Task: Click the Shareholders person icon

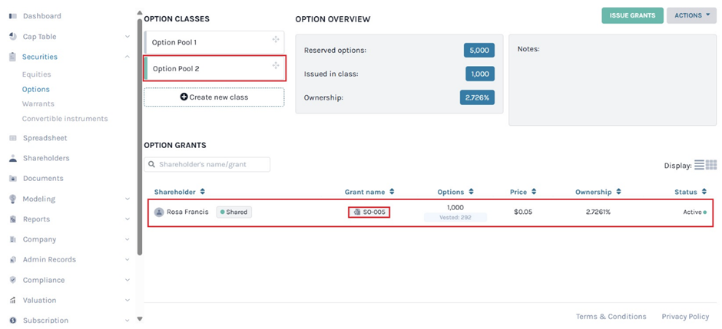Action: tap(13, 159)
